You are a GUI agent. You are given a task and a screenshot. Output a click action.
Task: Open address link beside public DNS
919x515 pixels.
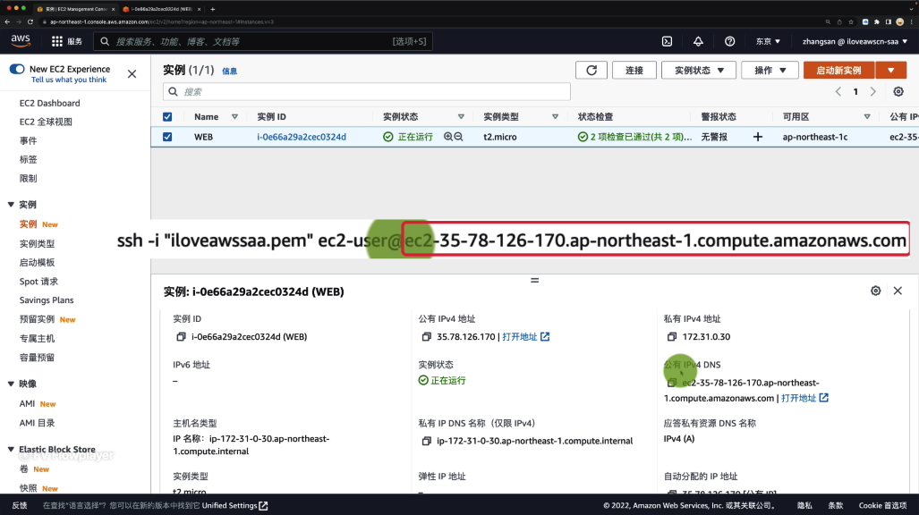(x=804, y=398)
